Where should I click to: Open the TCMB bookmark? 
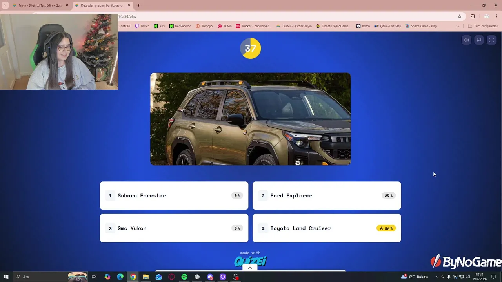coord(225,26)
